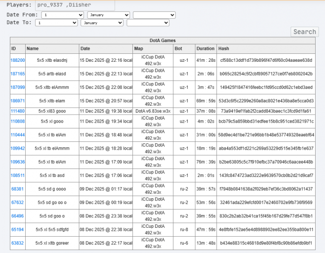Open game ID 110444 link
Image resolution: width=325 pixels, height=253 pixels.
coord(18,135)
